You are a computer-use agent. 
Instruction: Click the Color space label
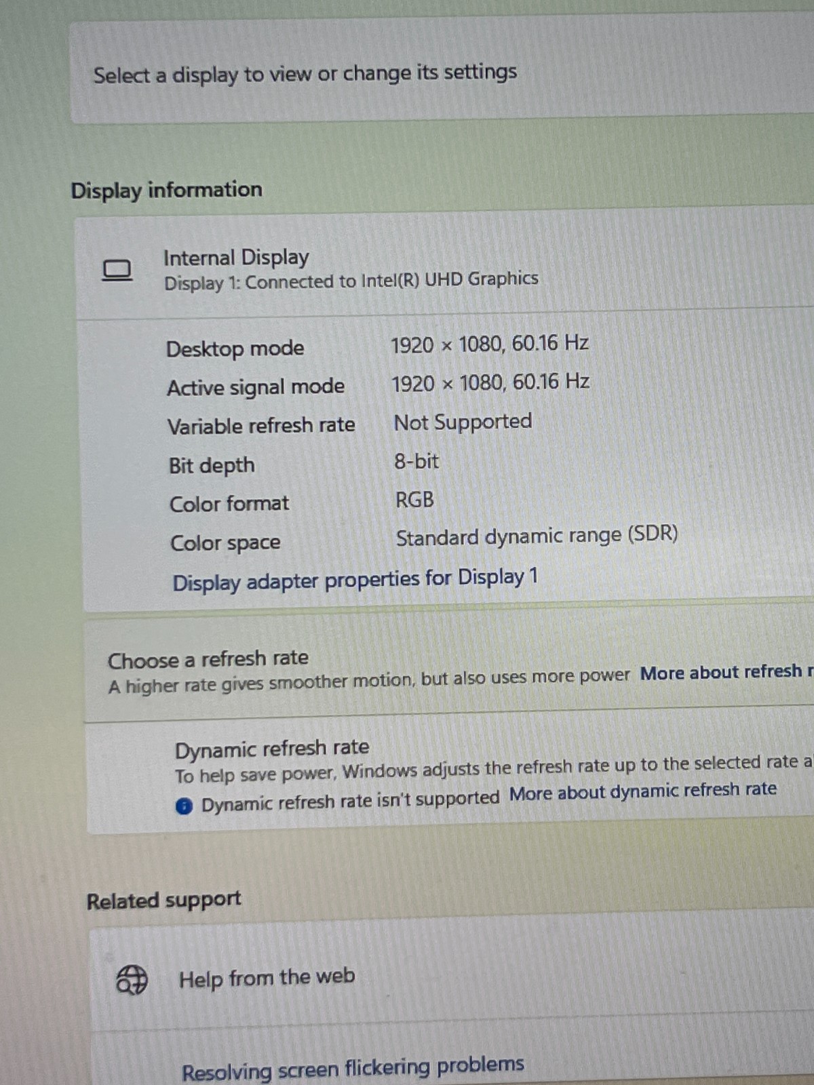pyautogui.click(x=225, y=543)
